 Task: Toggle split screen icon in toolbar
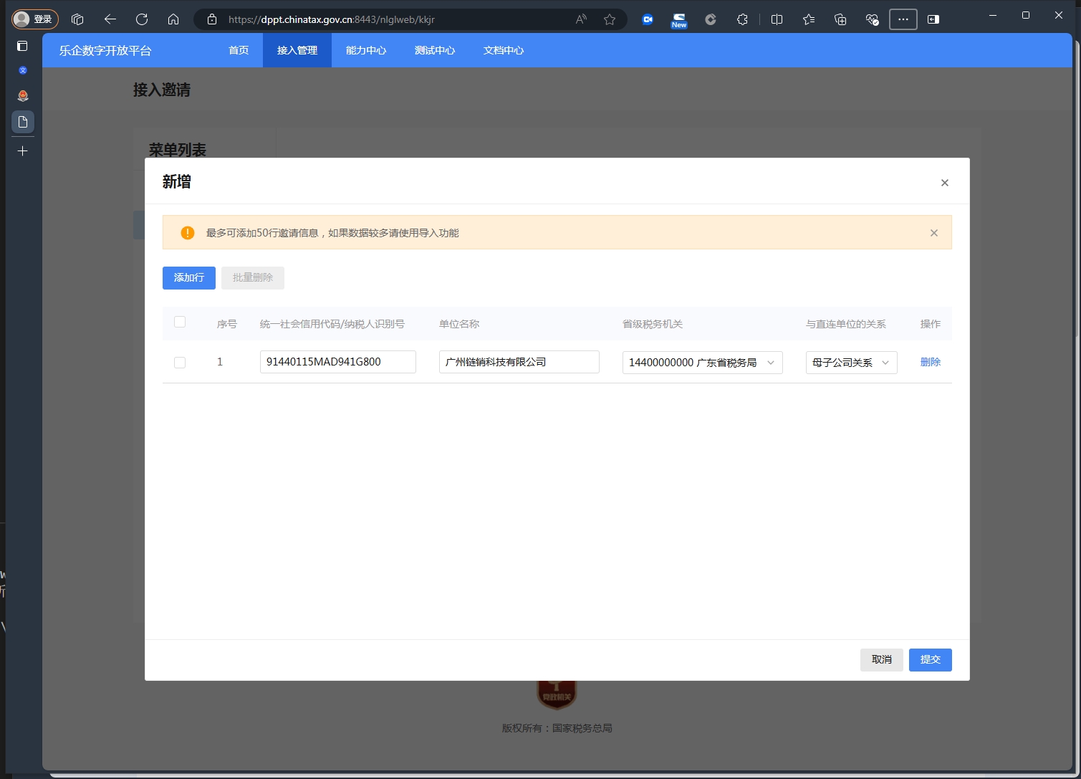click(777, 19)
